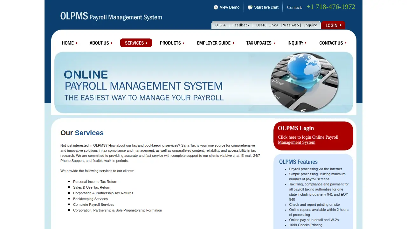407x229 pixels.
Task: Click the globe and keyboard banner image
Action: pyautogui.click(x=305, y=83)
